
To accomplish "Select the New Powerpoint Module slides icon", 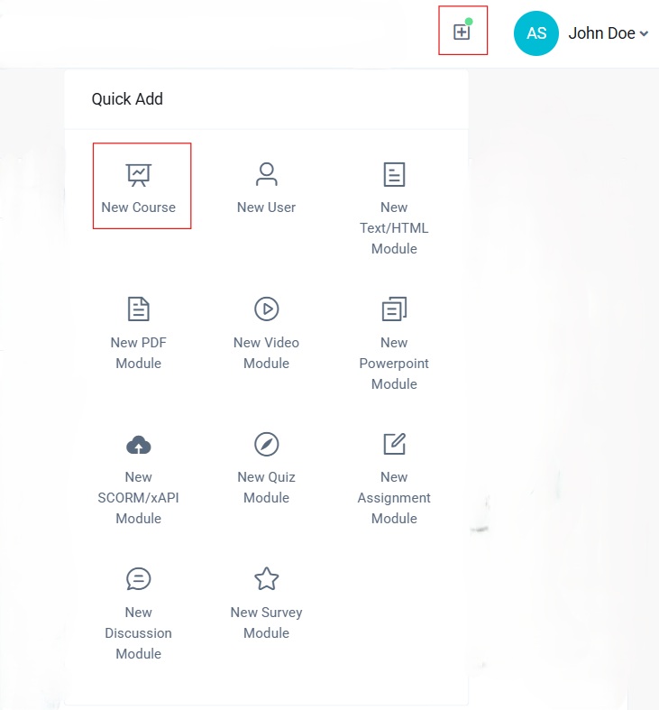I will tap(394, 309).
